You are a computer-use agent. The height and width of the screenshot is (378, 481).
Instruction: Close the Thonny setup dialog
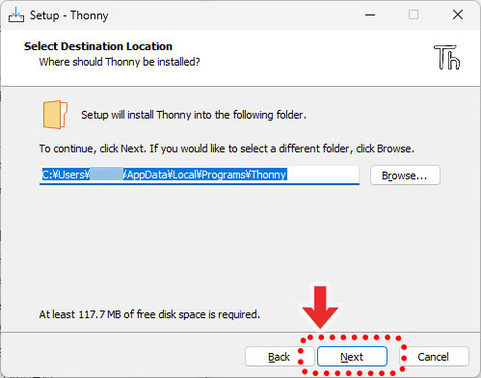click(458, 14)
